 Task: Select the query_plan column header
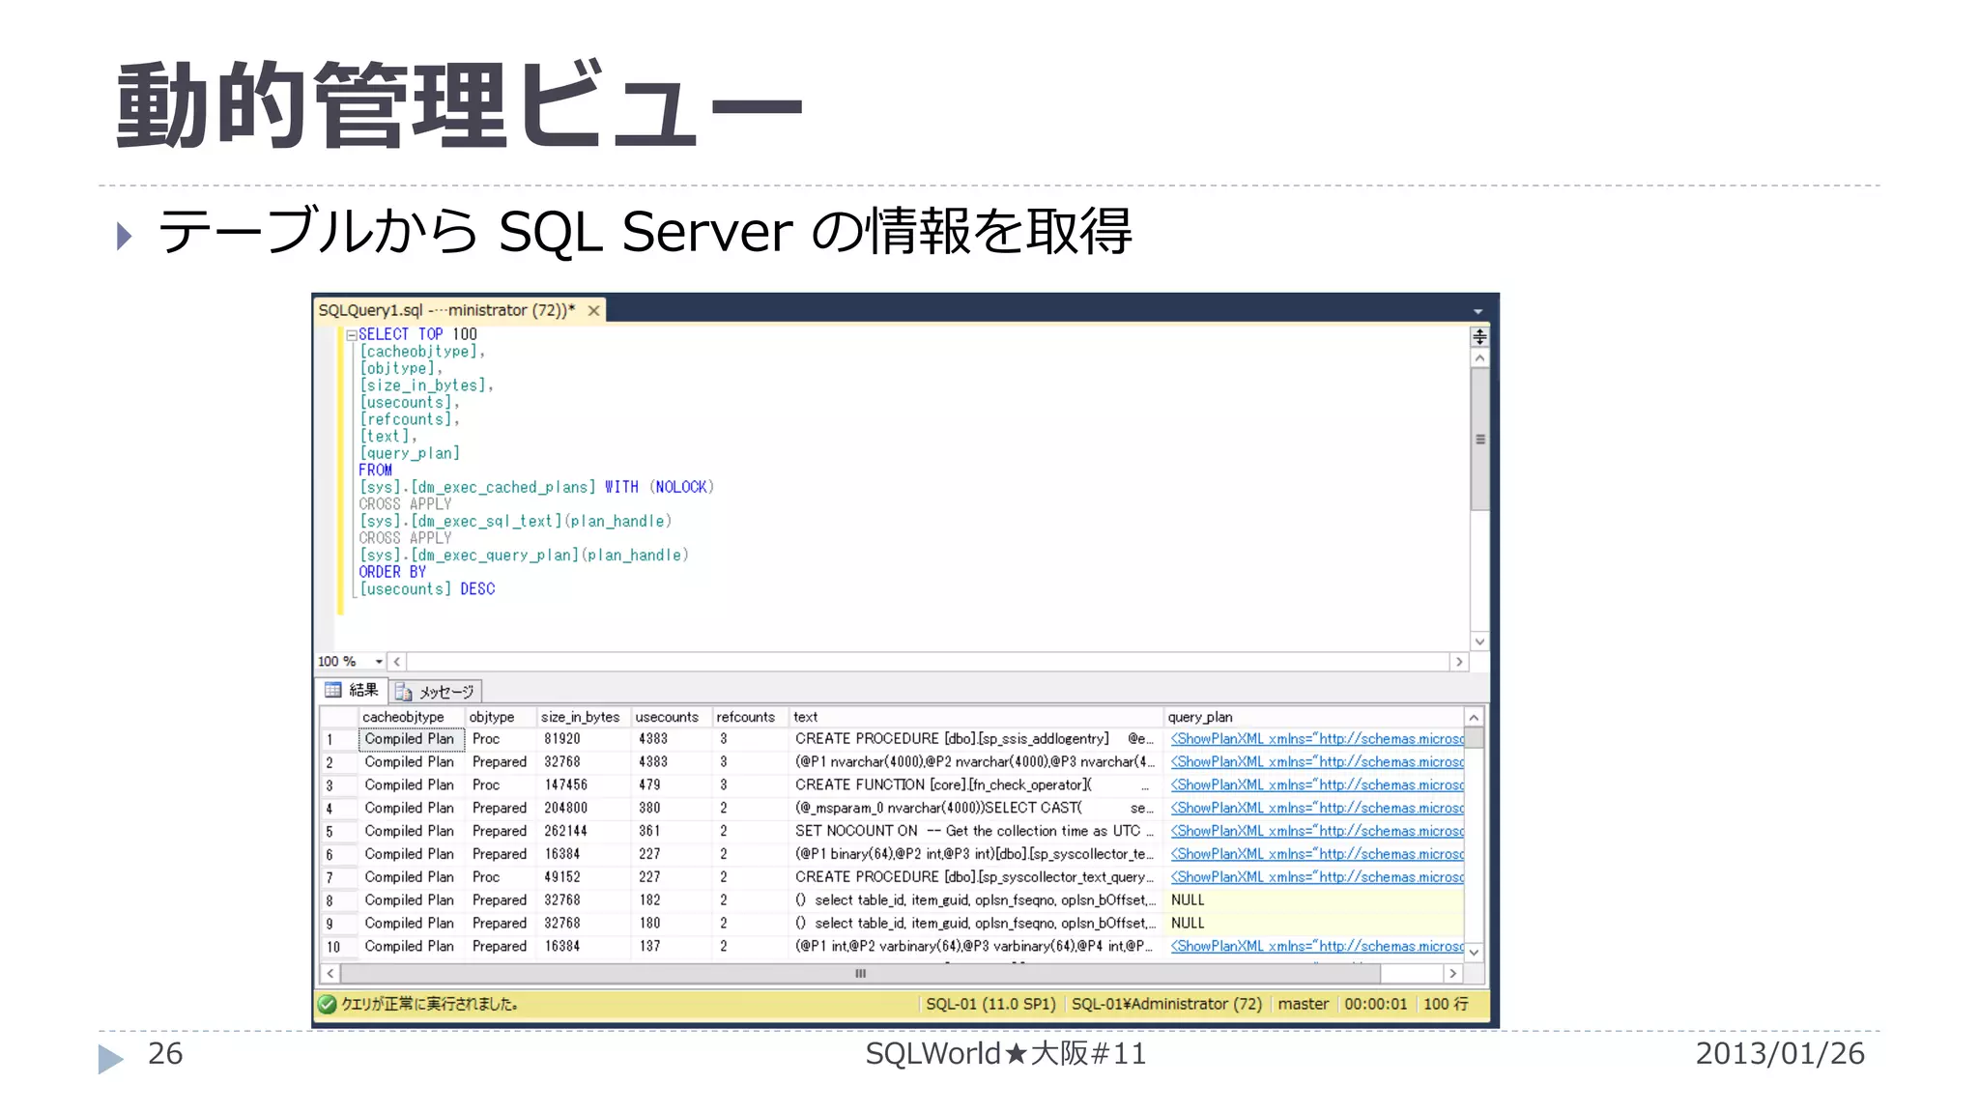tap(1314, 717)
